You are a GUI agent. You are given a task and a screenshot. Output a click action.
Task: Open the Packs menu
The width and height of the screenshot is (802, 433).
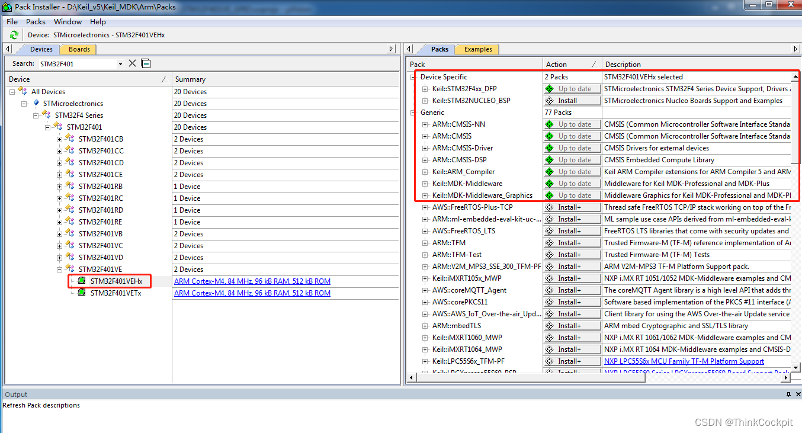[36, 21]
